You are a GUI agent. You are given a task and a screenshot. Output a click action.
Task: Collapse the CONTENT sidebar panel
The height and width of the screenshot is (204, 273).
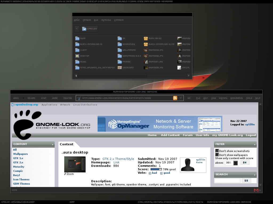(x=53, y=144)
